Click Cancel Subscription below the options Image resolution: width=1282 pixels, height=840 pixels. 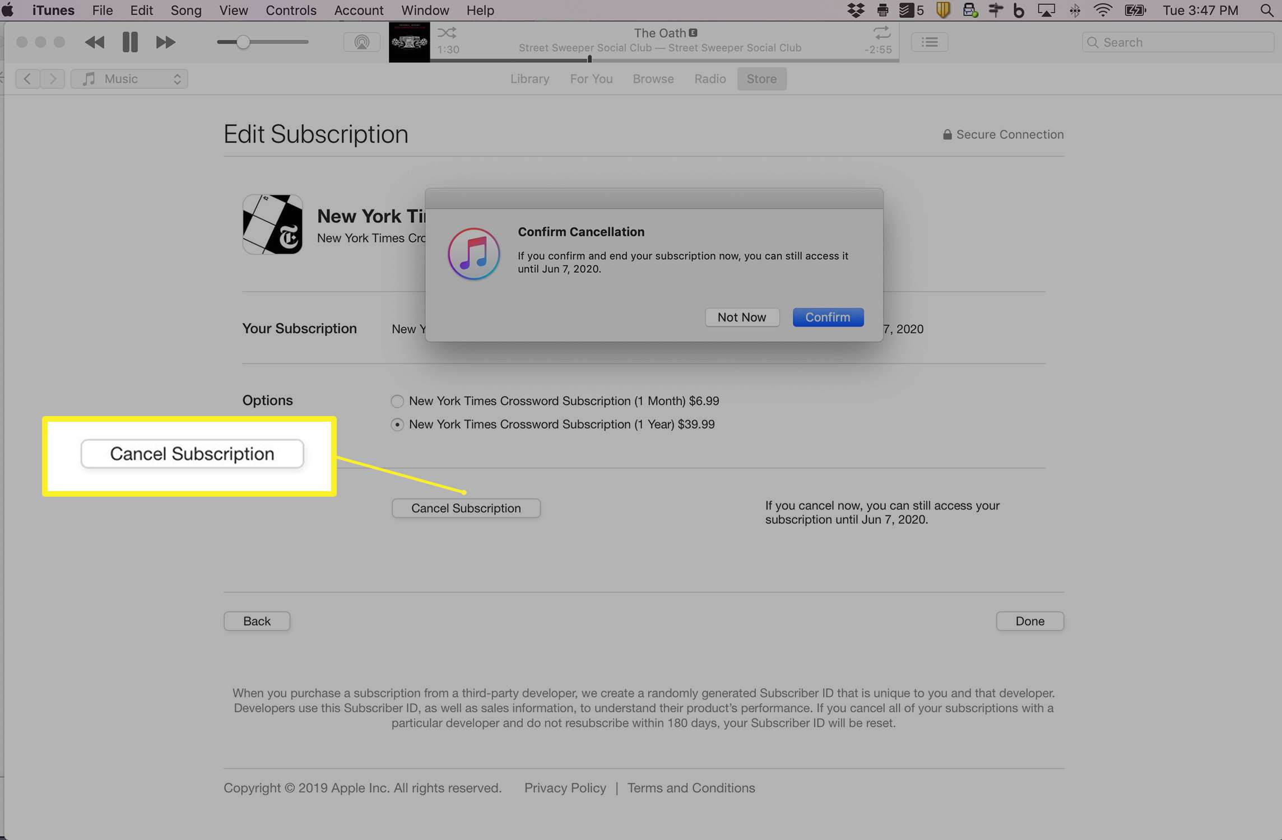click(x=466, y=508)
